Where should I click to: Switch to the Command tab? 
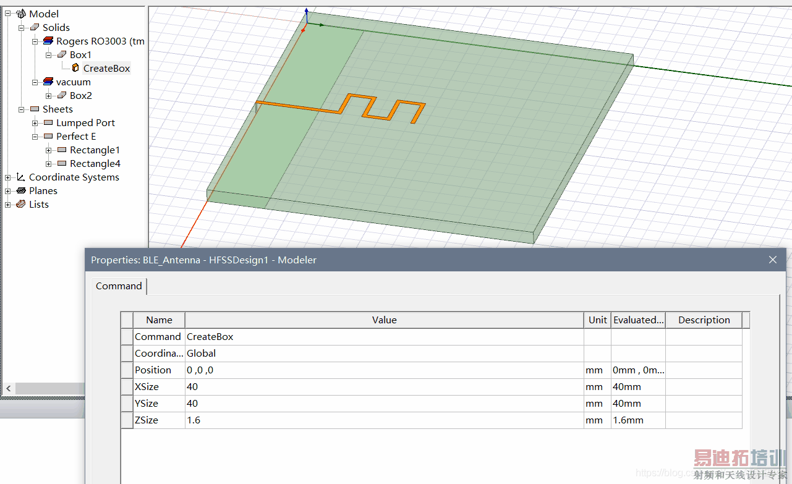[x=119, y=286]
